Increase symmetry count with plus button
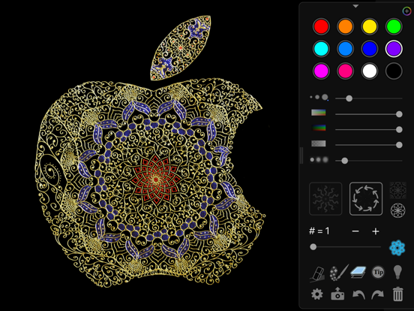This screenshot has width=414, height=311. pyautogui.click(x=376, y=231)
